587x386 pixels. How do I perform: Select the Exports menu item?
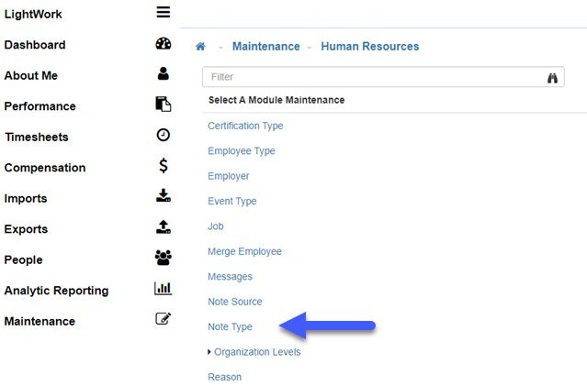tap(26, 229)
